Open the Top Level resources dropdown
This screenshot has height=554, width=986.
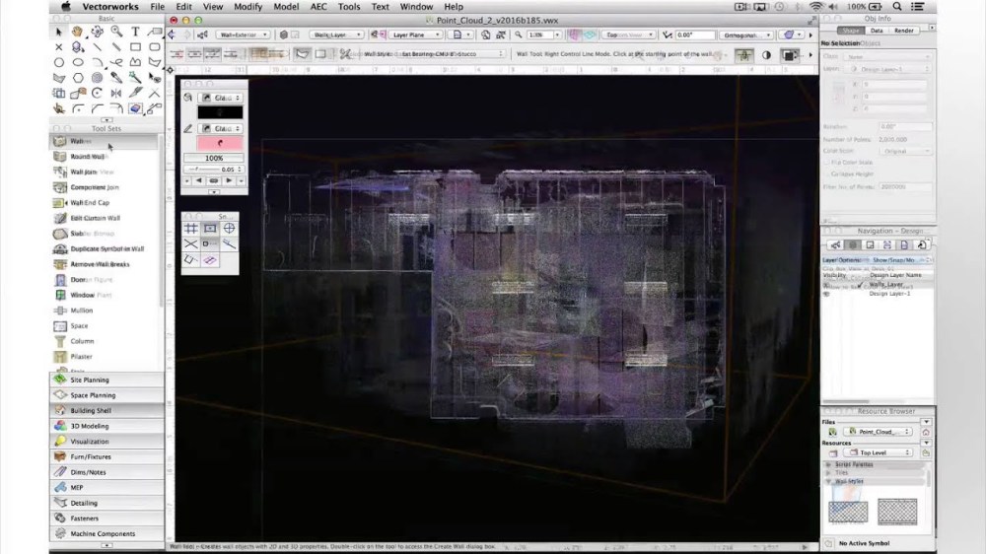(x=878, y=452)
